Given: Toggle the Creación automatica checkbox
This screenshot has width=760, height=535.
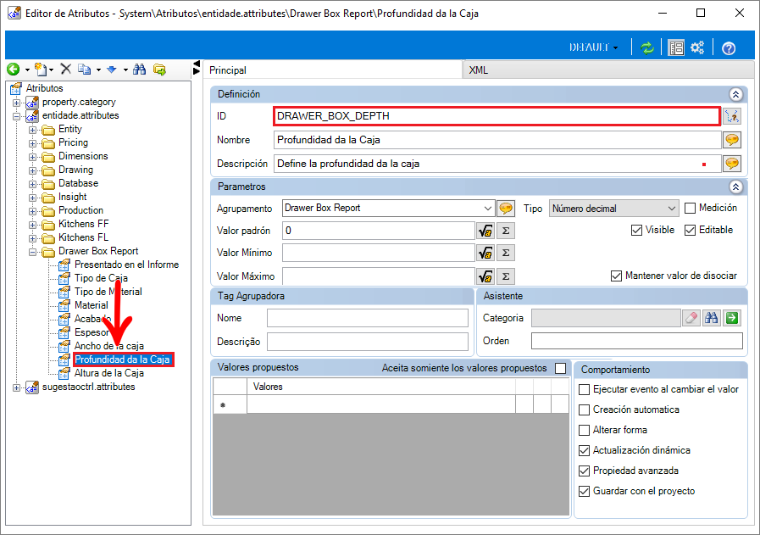Looking at the screenshot, I should pos(585,410).
